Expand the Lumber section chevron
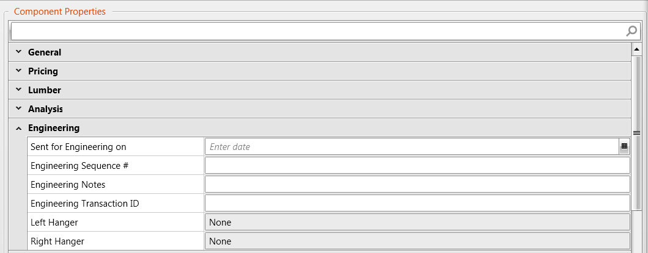The image size is (648, 253). click(x=18, y=90)
